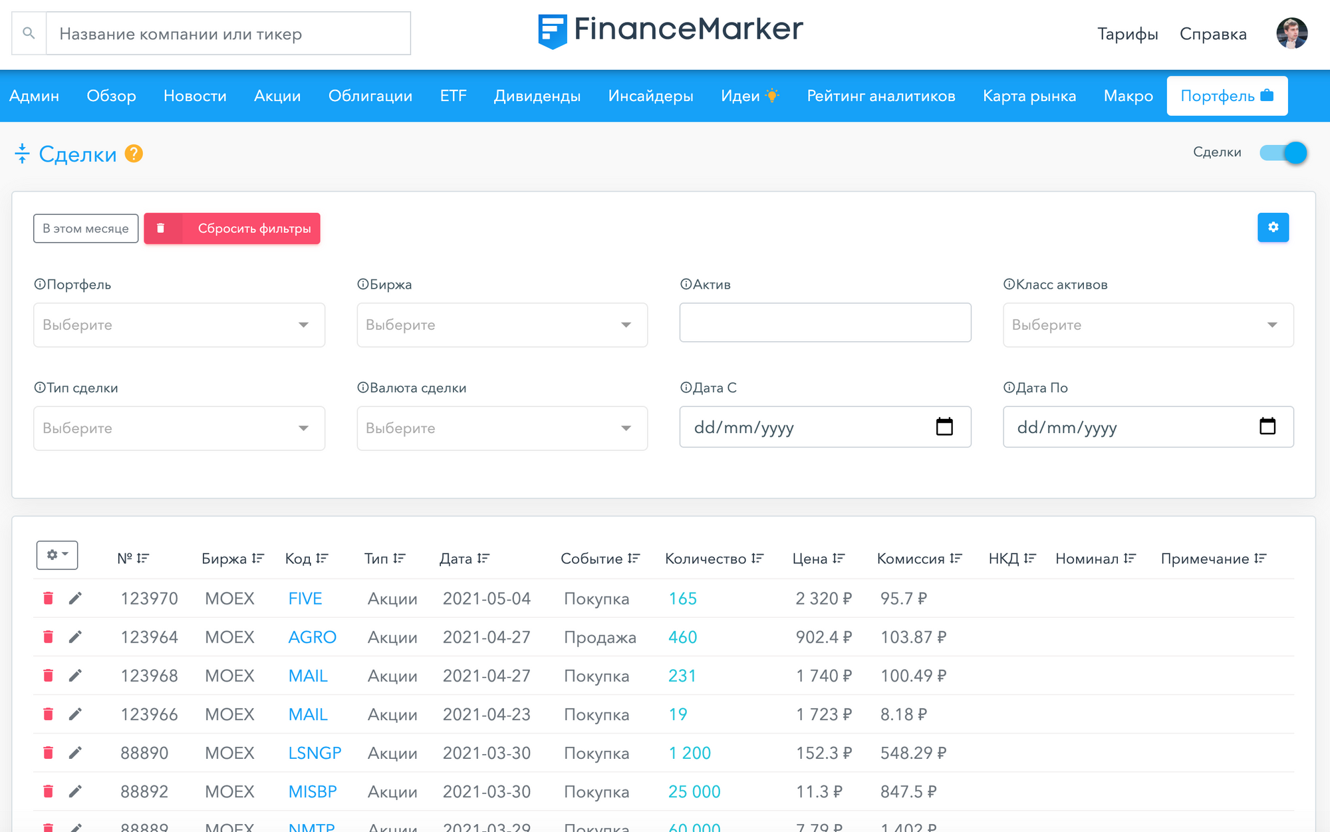Click В этом месяце filter button
Screen dimensions: 1330x832
(x=86, y=228)
